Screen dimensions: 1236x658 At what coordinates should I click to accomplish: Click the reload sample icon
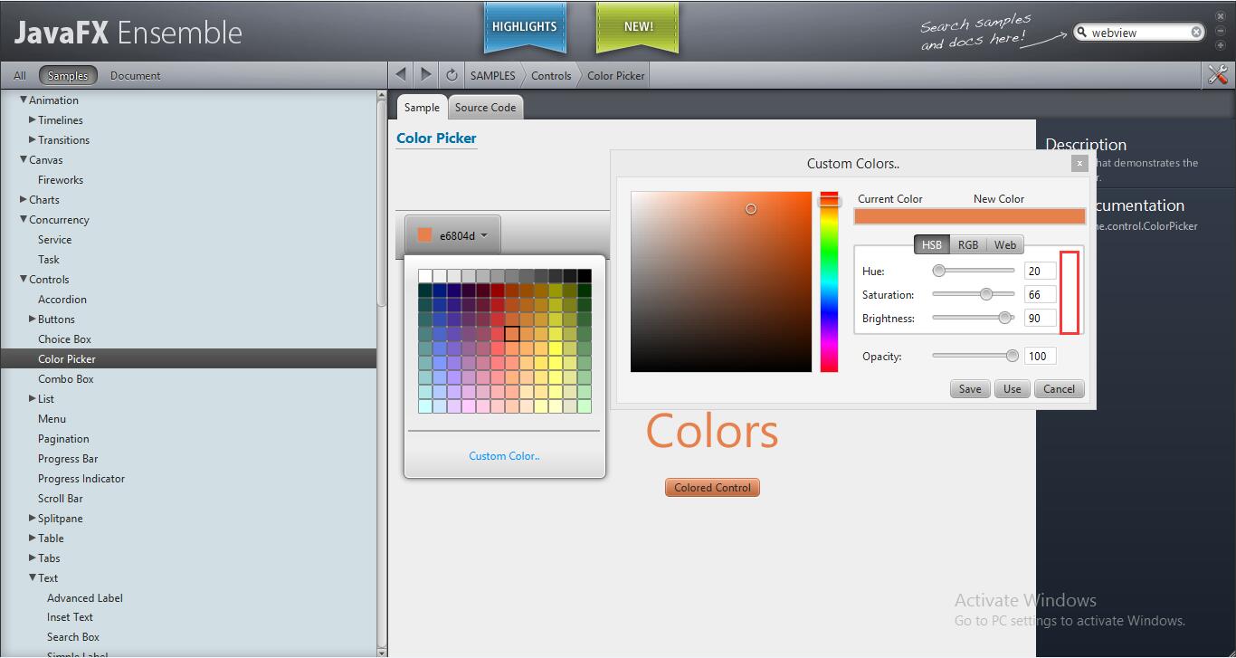click(452, 75)
